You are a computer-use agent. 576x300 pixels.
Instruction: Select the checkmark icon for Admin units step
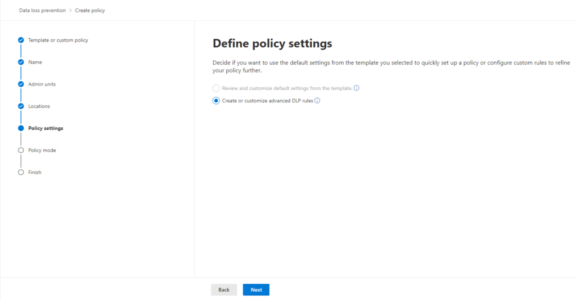coord(21,84)
